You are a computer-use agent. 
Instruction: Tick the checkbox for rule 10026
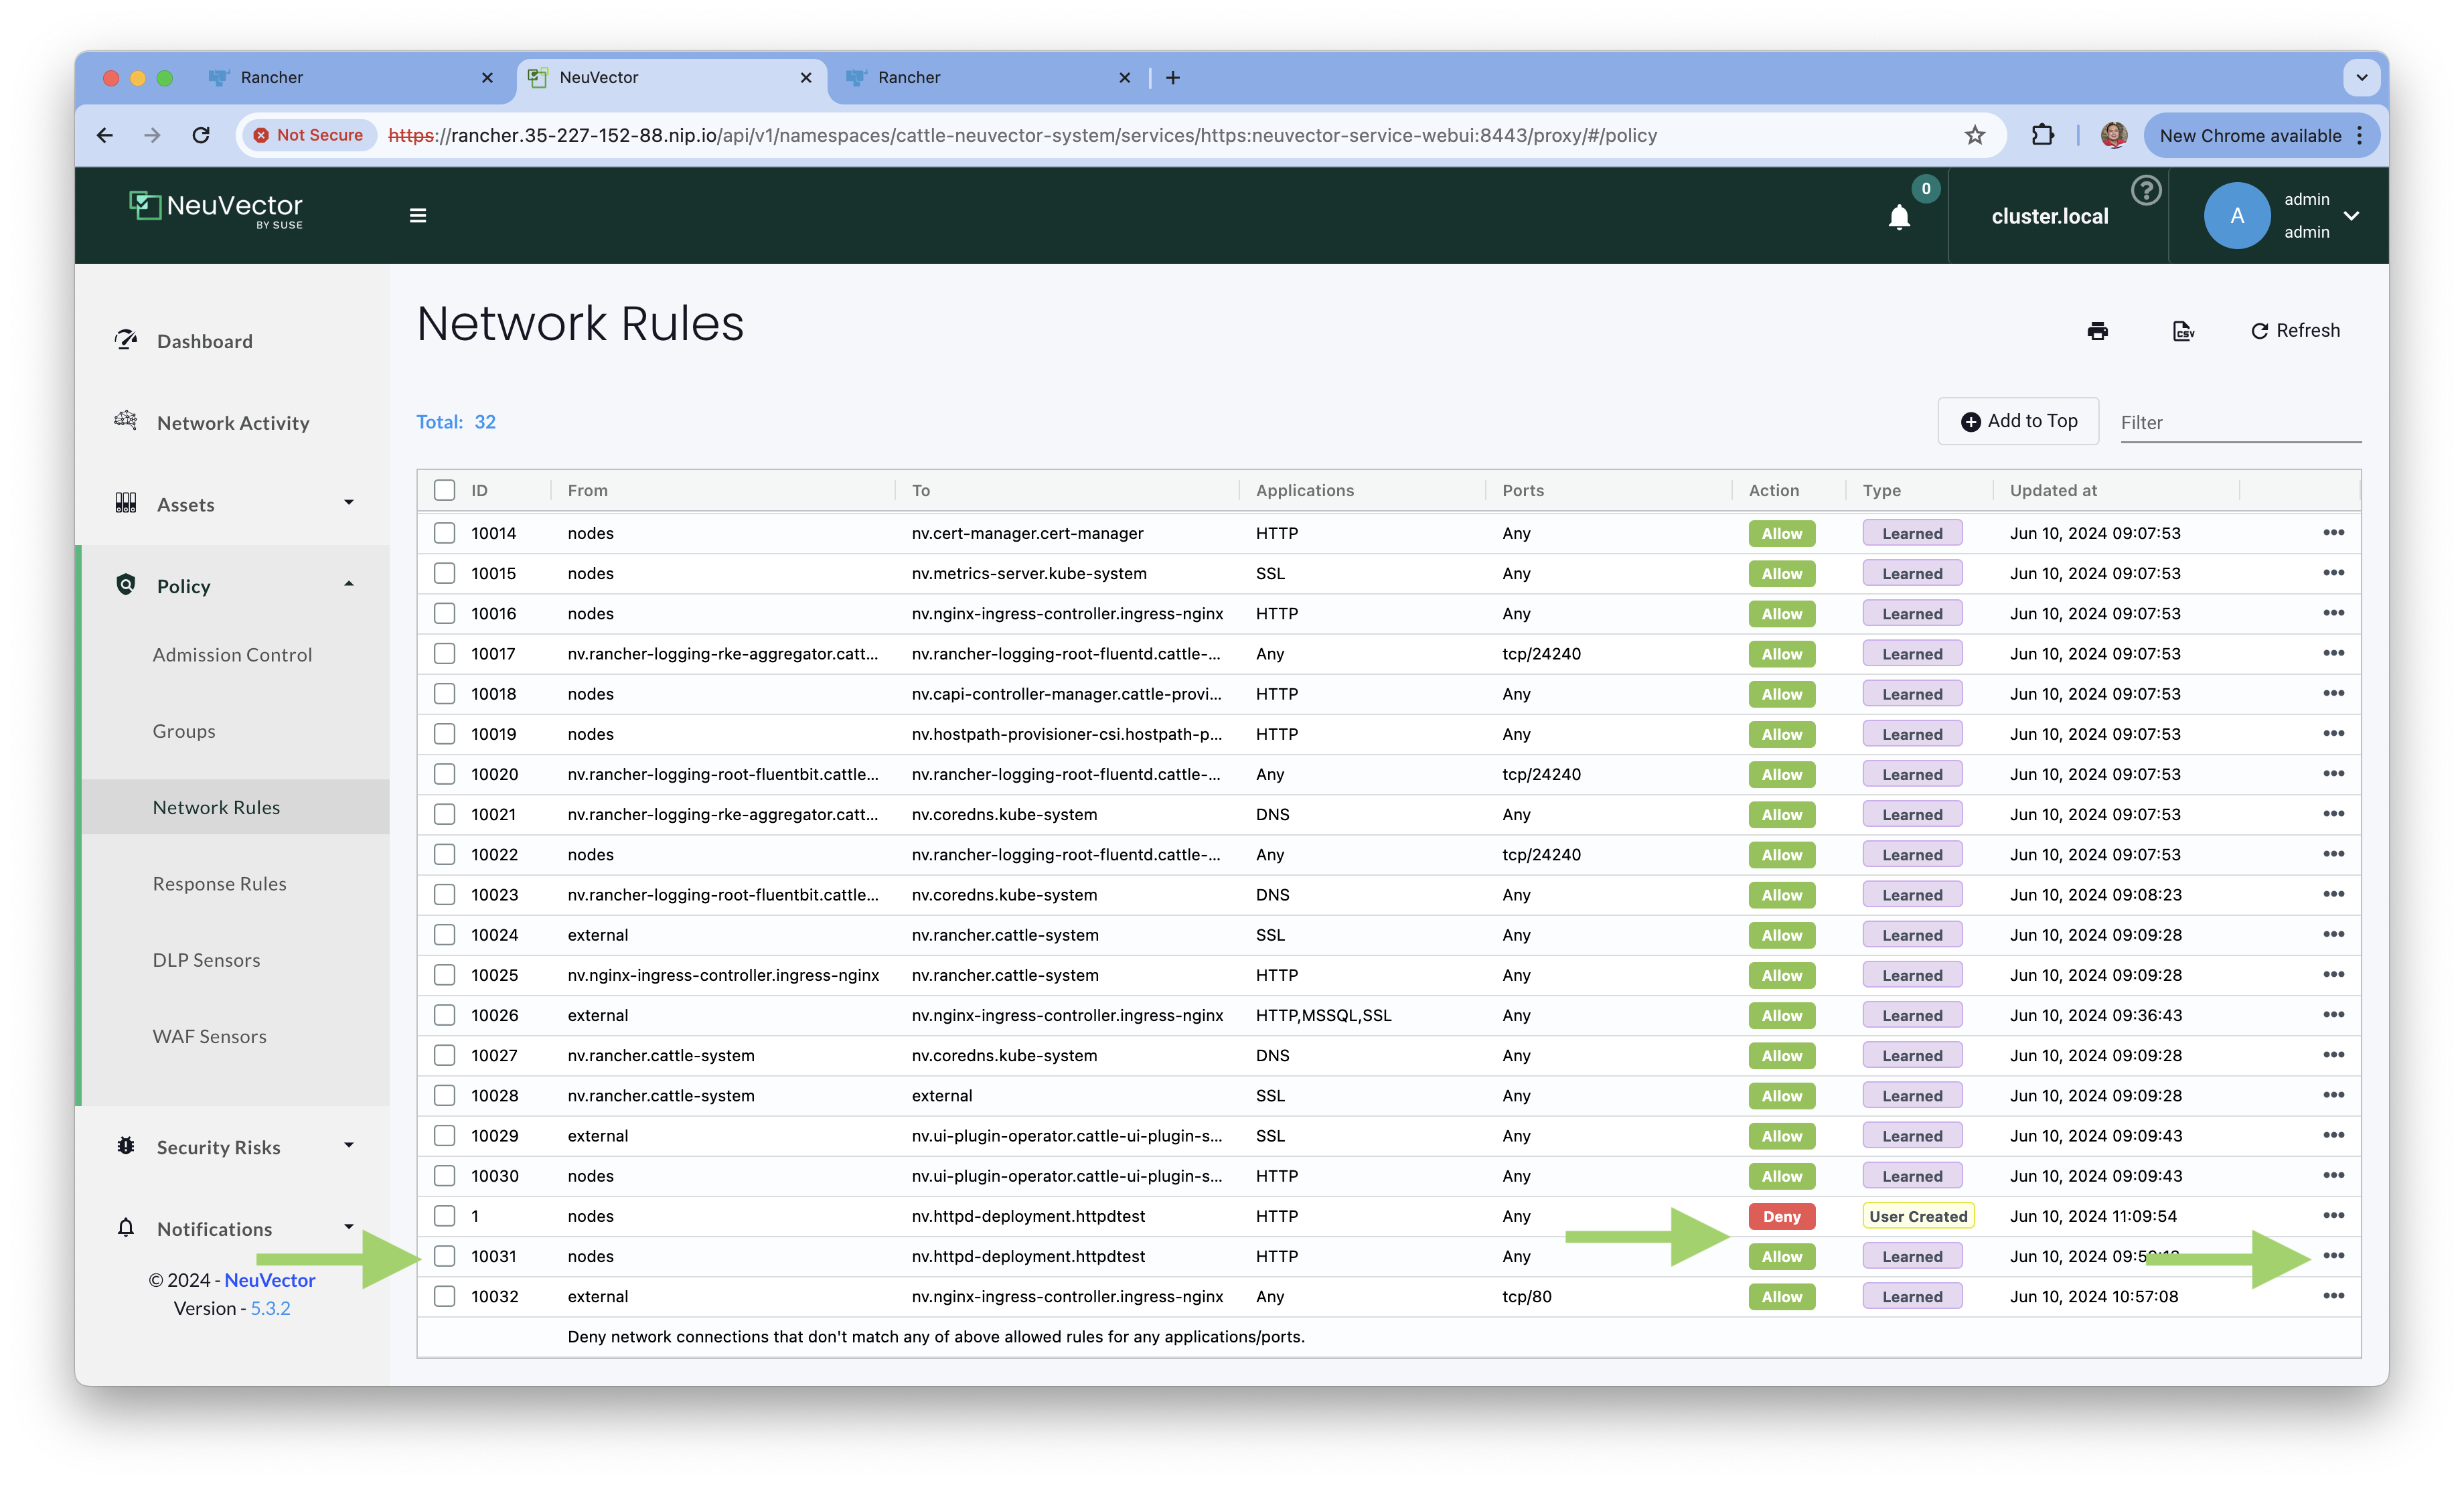pos(445,1015)
